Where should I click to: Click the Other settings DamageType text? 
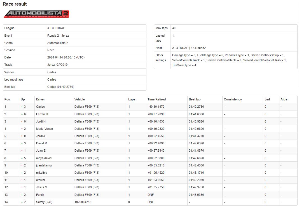[229, 60]
